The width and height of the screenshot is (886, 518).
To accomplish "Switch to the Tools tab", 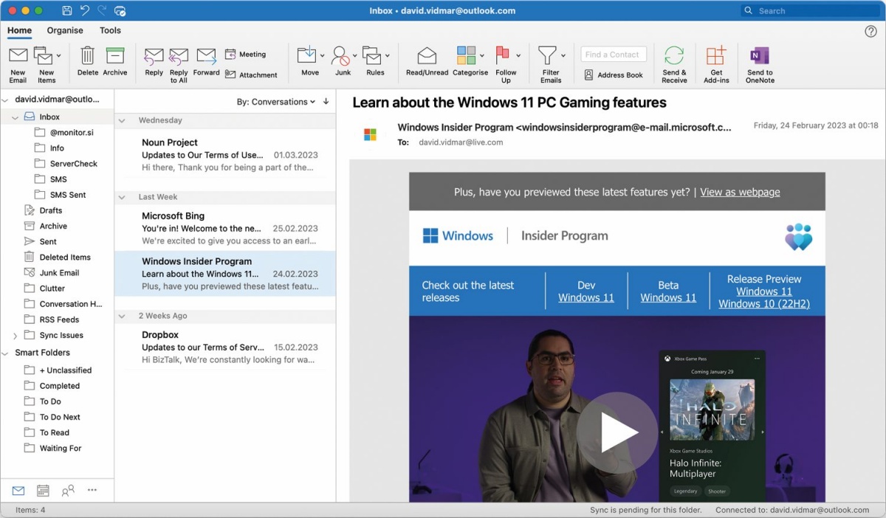I will [x=110, y=30].
